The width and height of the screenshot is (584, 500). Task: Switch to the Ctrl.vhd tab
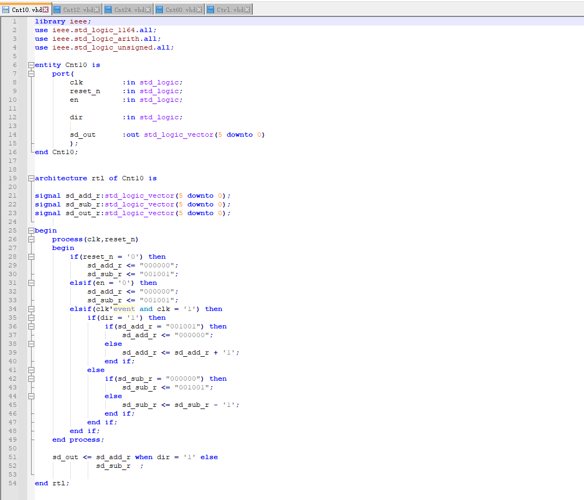(228, 10)
